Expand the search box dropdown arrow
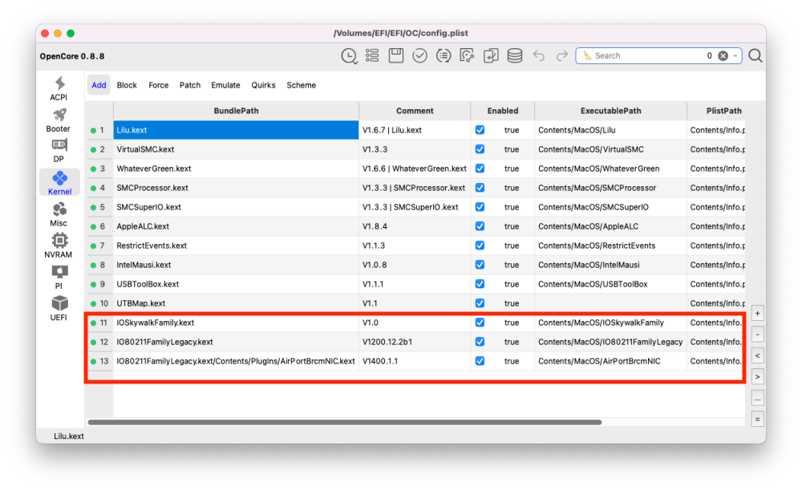Screen dimensions: 802x491 [735, 55]
